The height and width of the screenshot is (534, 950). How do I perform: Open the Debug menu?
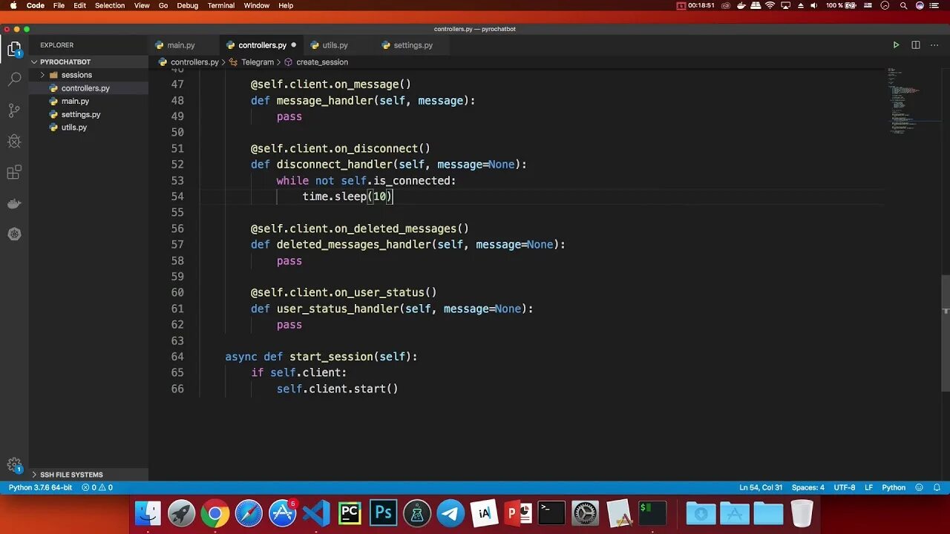pyautogui.click(x=188, y=5)
